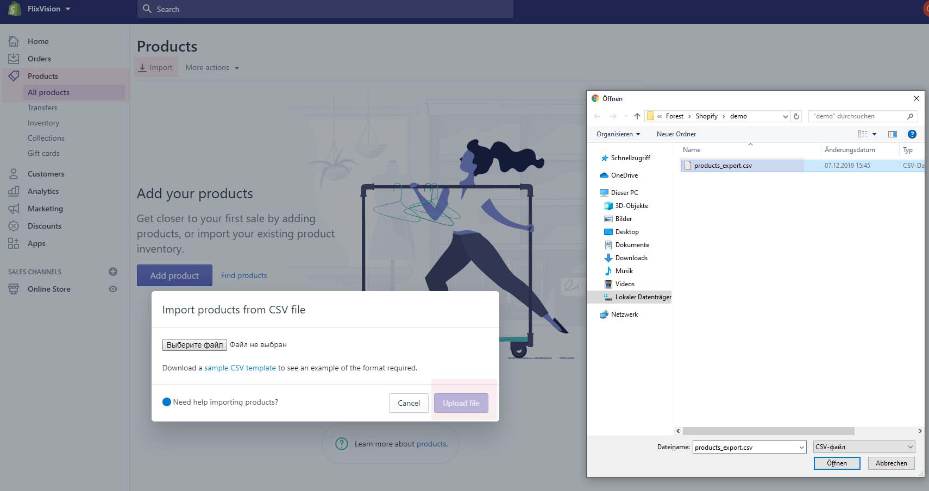Open the FlixVision store dropdown
This screenshot has height=491, width=929.
click(x=49, y=9)
